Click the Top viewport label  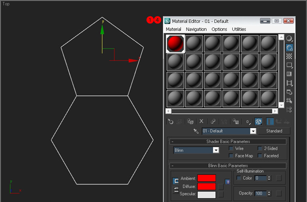click(x=6, y=4)
